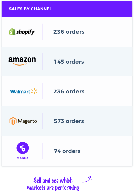Select the divider beside the Shopify logo
Viewport: 134px width, 191px height.
(x=42, y=32)
